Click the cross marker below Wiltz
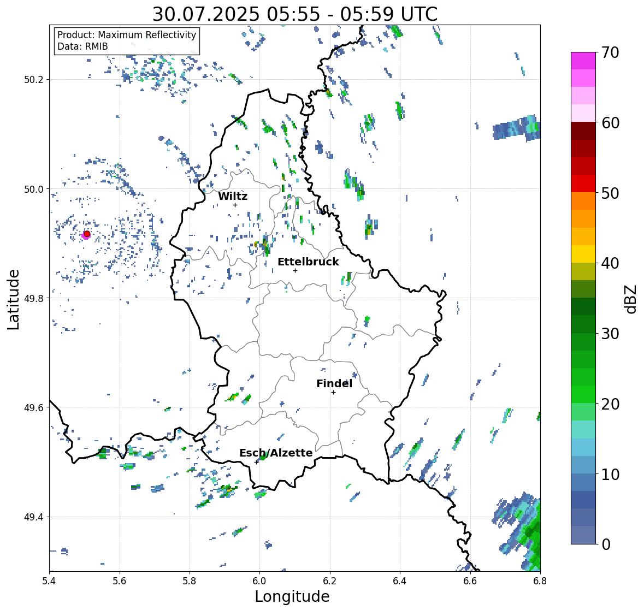Screen dimensions: 644x610 [x=235, y=205]
